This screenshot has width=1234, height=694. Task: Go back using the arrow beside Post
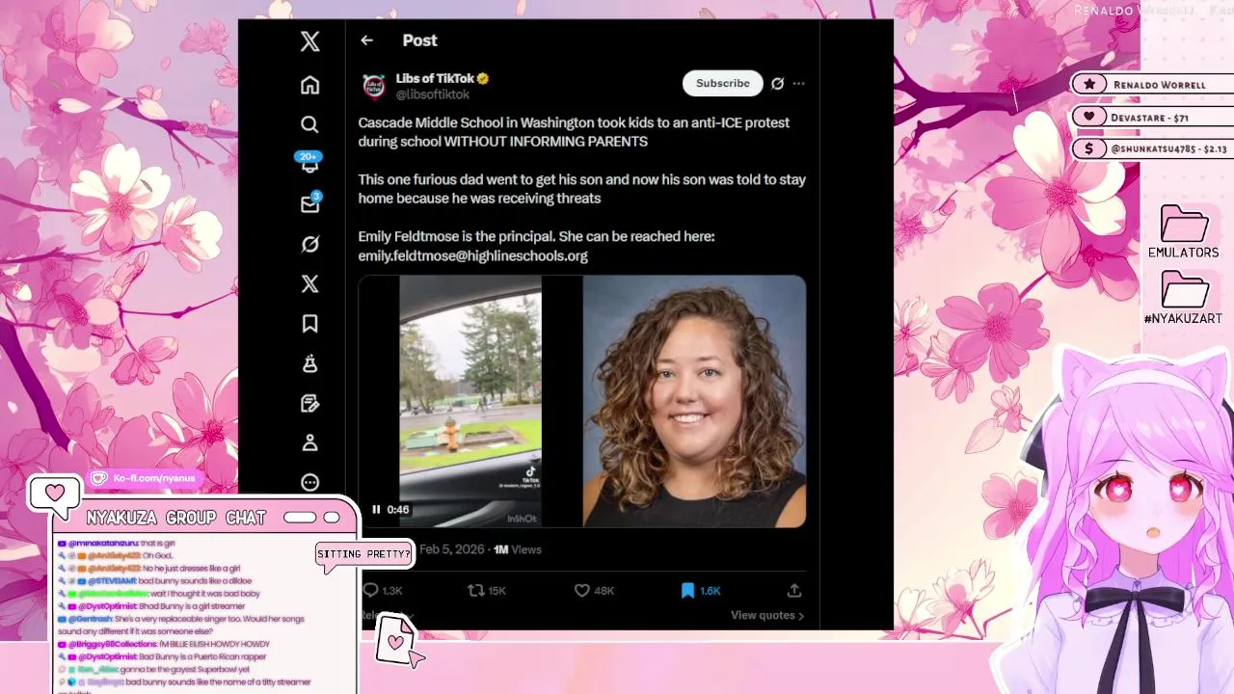tap(366, 40)
